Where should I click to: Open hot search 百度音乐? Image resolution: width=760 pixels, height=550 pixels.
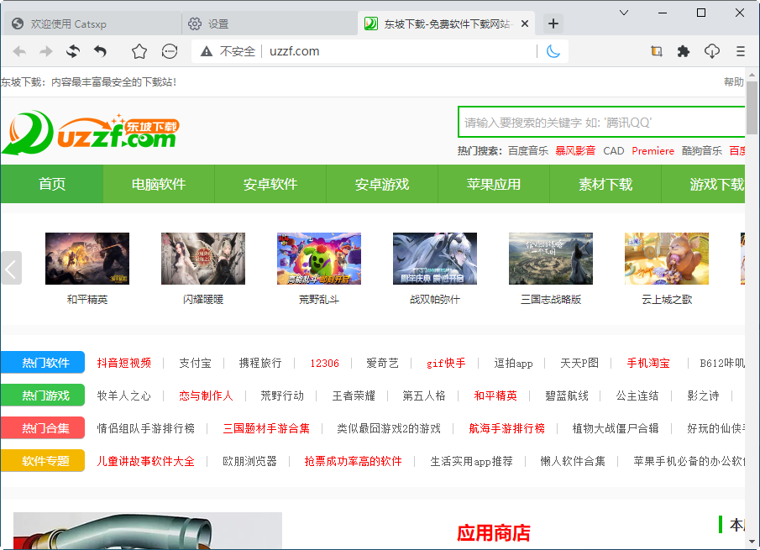528,150
